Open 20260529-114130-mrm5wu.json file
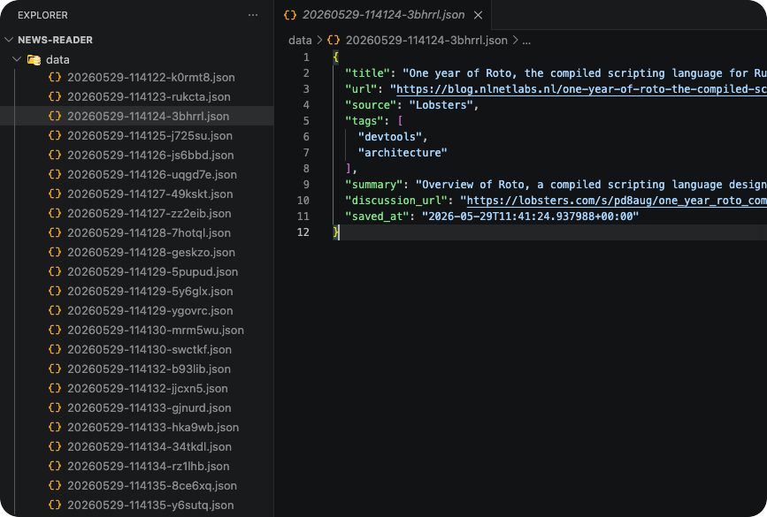The width and height of the screenshot is (767, 517). (137, 330)
